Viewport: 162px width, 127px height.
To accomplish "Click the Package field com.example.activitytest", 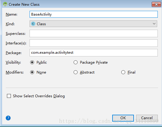I will [94, 53].
